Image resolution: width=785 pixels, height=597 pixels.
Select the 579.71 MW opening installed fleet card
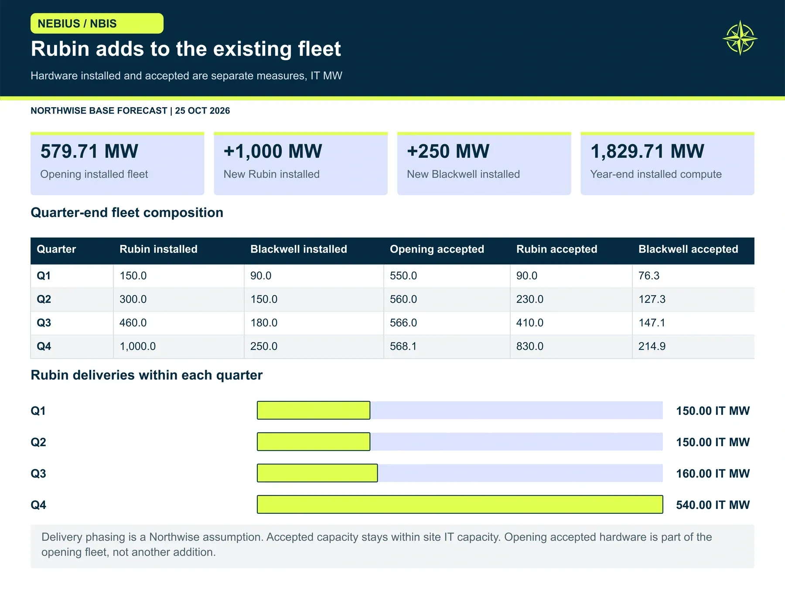coord(117,163)
